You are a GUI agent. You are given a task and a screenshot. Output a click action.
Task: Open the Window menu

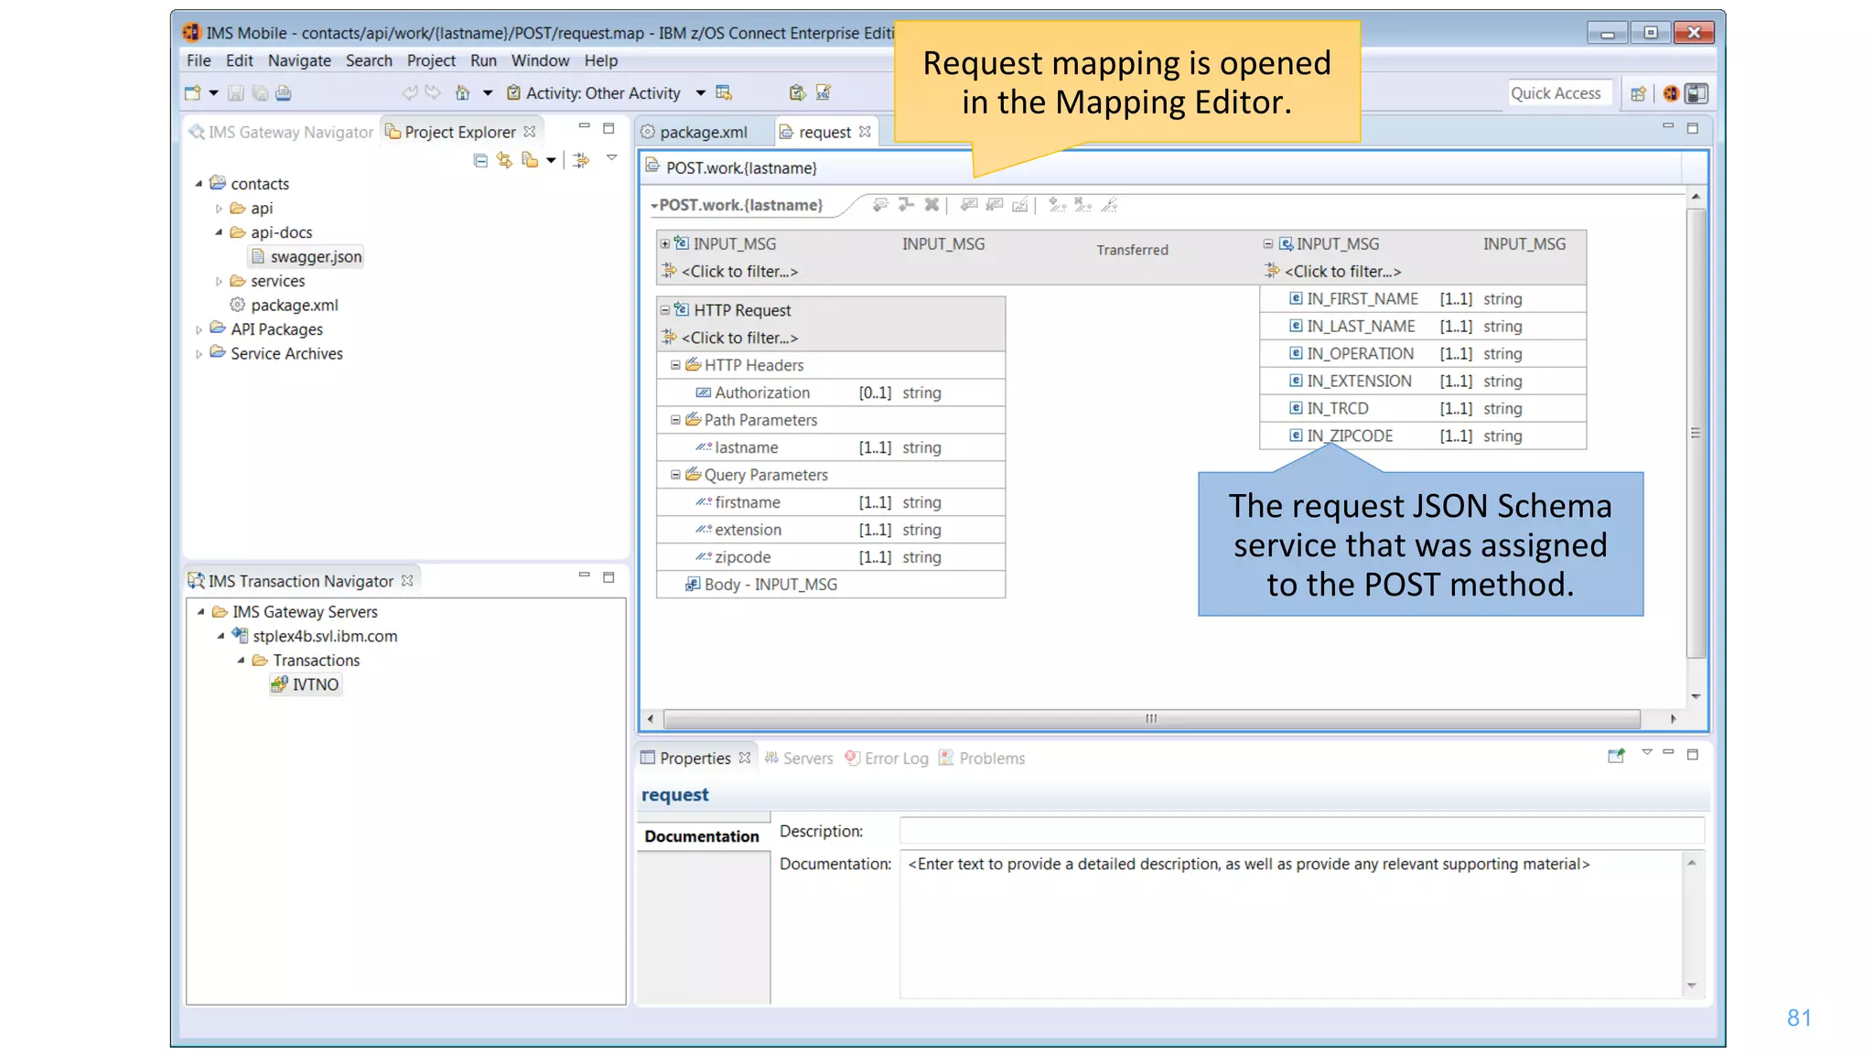click(540, 60)
